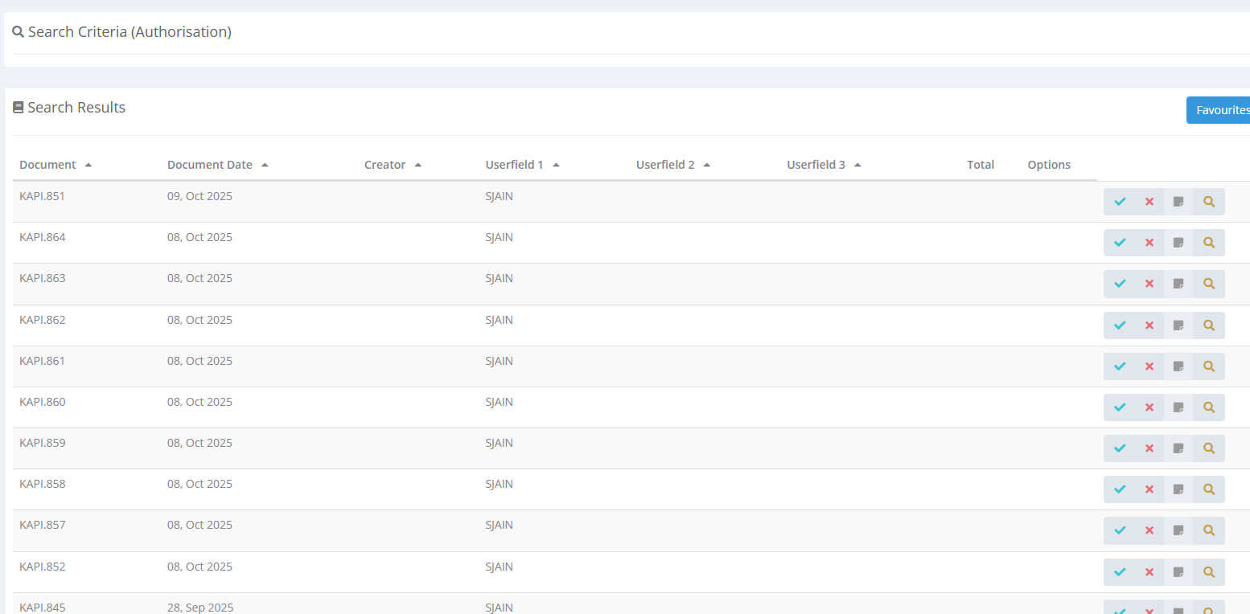1250x614 pixels.
Task: Sort by the Userfield 2 column header
Action: click(665, 165)
